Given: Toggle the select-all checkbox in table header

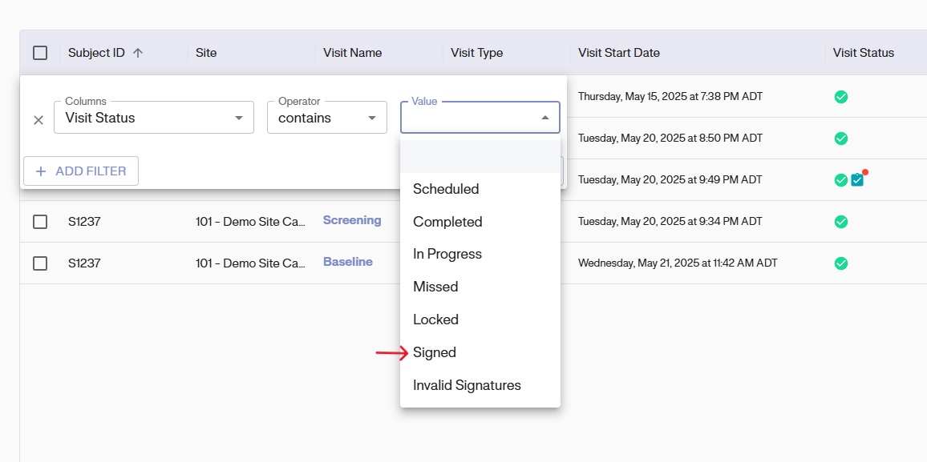Looking at the screenshot, I should tap(40, 53).
